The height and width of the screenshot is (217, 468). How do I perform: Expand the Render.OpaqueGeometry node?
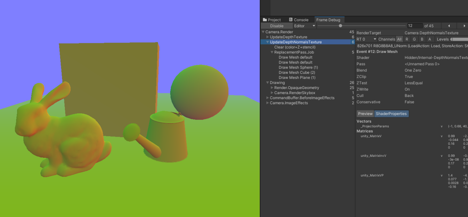pos(272,88)
